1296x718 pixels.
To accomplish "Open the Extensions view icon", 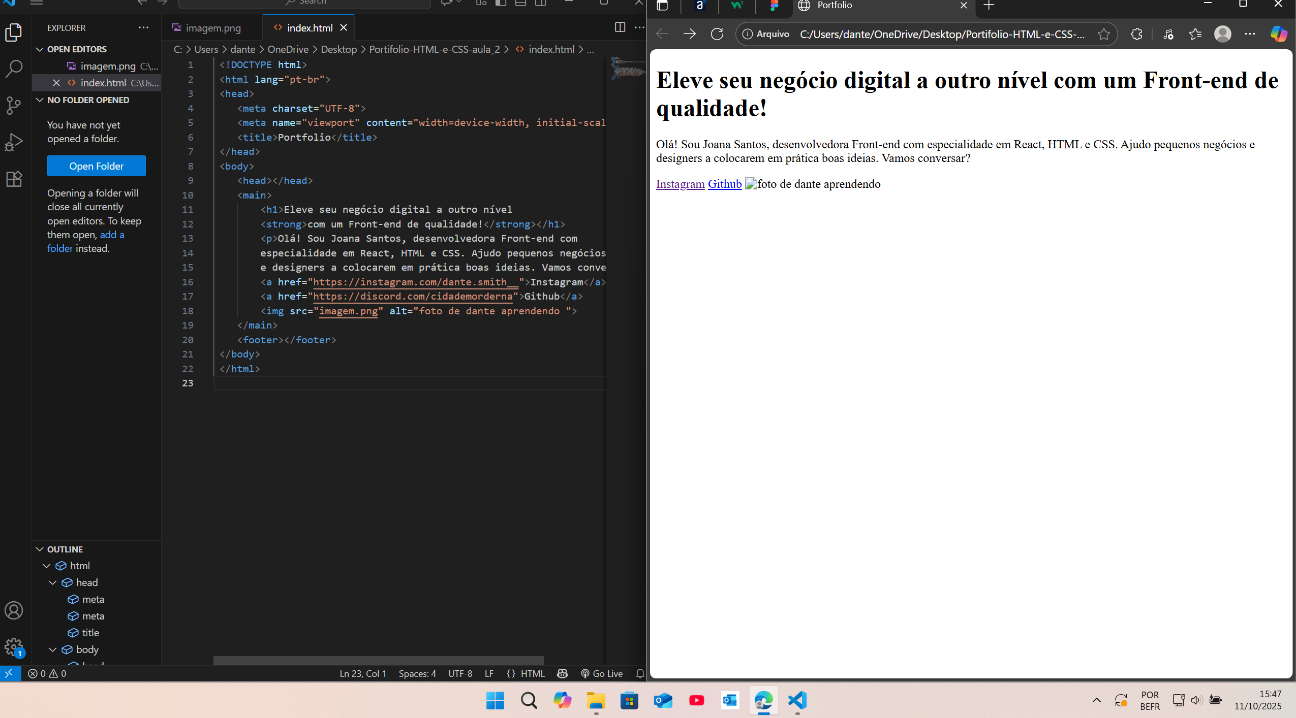I will point(14,179).
